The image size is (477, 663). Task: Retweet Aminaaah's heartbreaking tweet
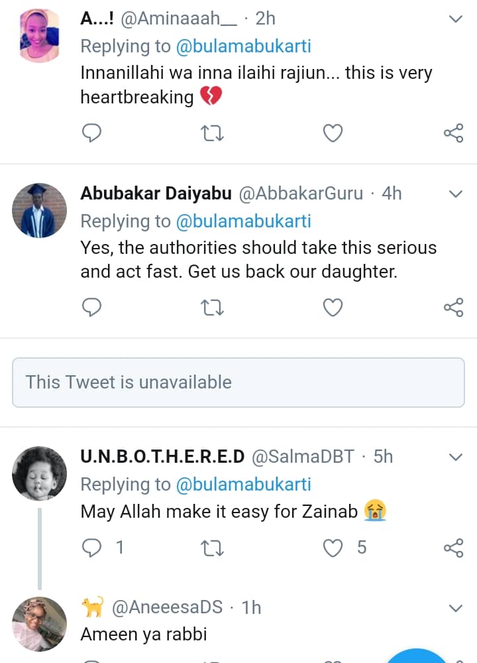coord(211,133)
